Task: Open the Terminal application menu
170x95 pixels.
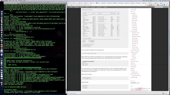Action: (6, 1)
